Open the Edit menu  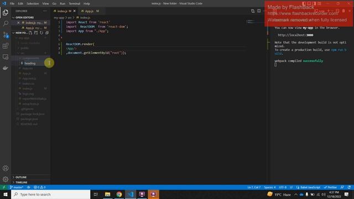pos(20,4)
